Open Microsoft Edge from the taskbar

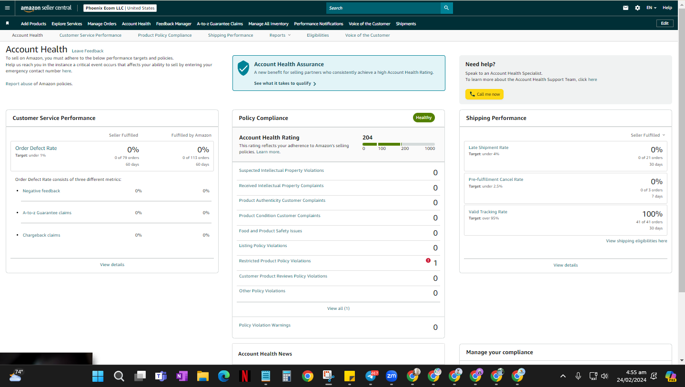click(224, 376)
